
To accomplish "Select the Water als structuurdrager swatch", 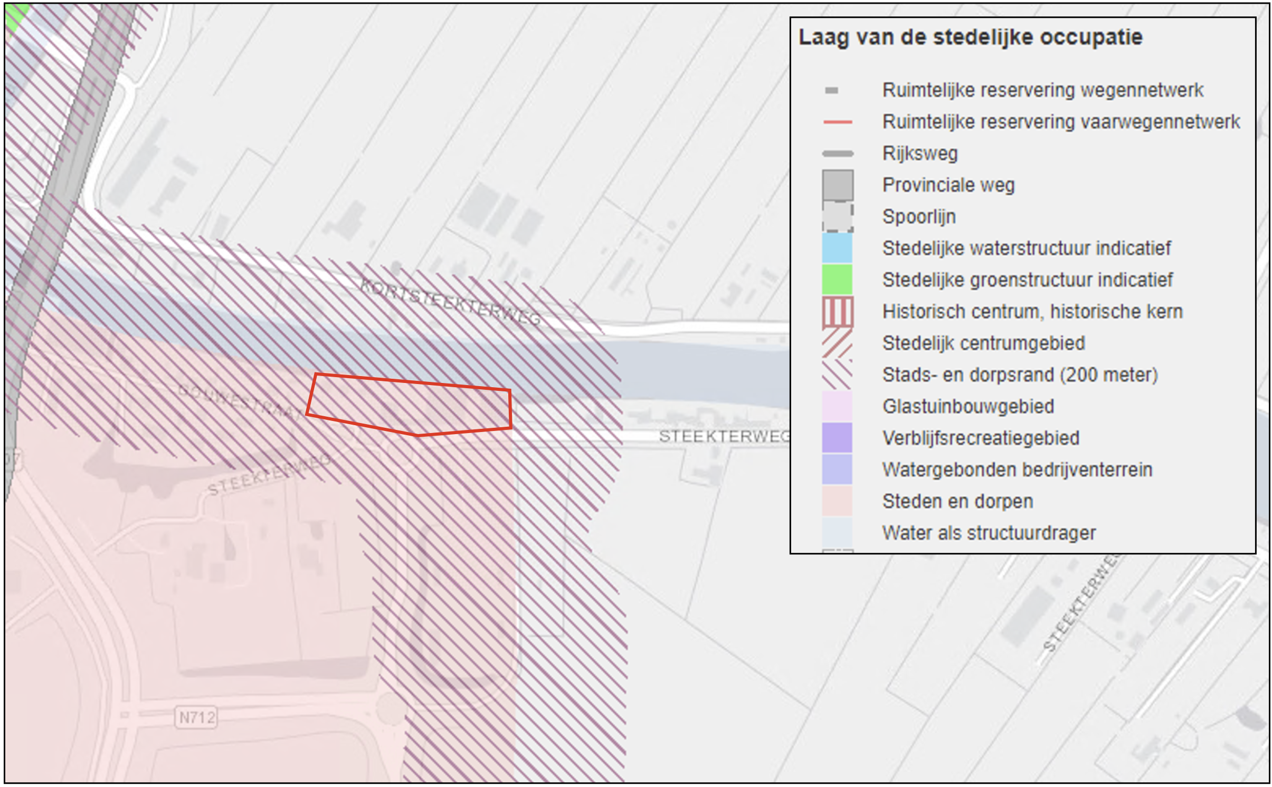I will 837,533.
